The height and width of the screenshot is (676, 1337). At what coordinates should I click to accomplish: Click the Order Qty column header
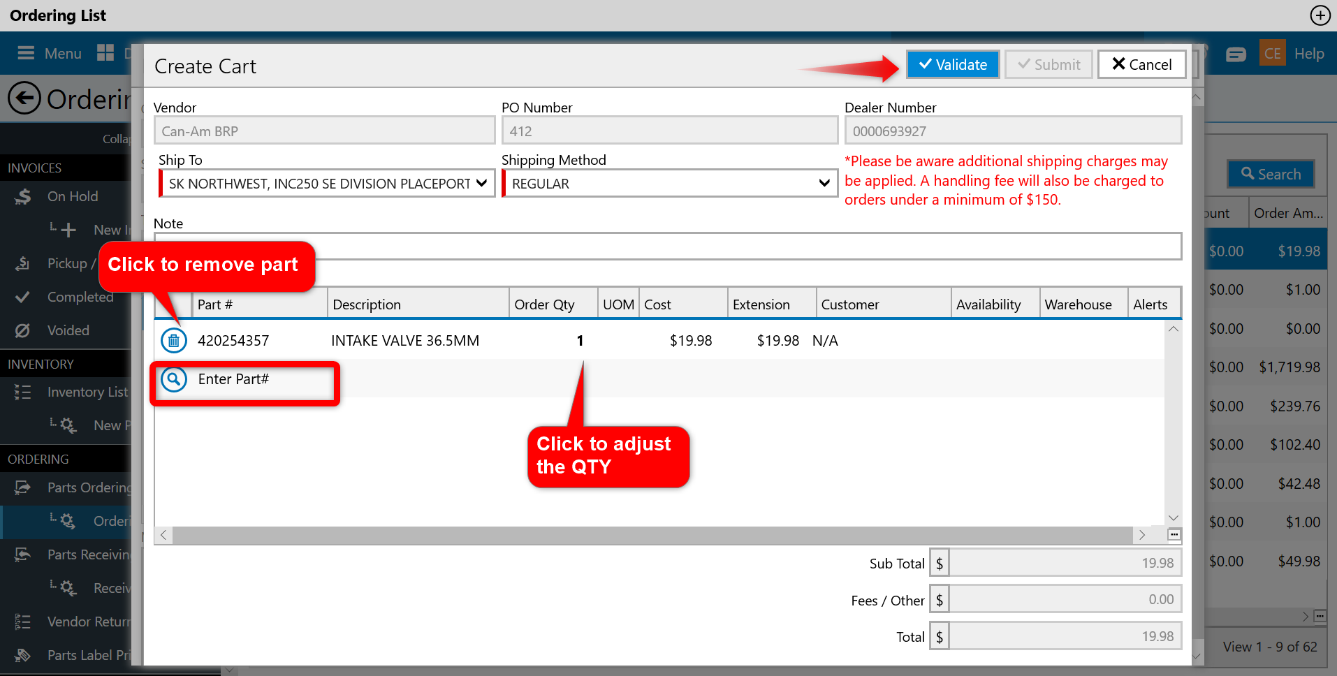(x=553, y=304)
